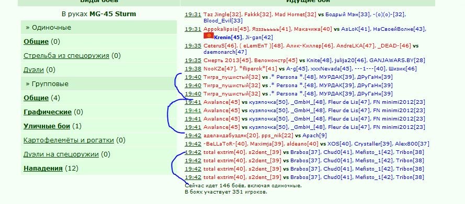View player CeteruS[46]
Viewport: 465px width, 204px height.
(220, 46)
